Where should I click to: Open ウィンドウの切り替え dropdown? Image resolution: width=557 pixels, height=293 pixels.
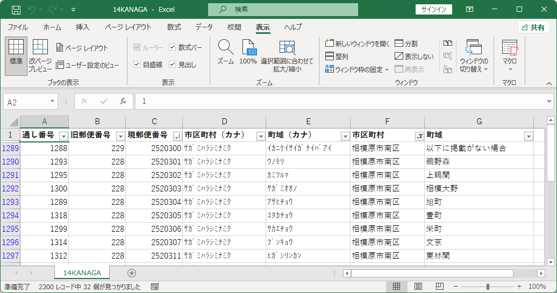click(474, 56)
